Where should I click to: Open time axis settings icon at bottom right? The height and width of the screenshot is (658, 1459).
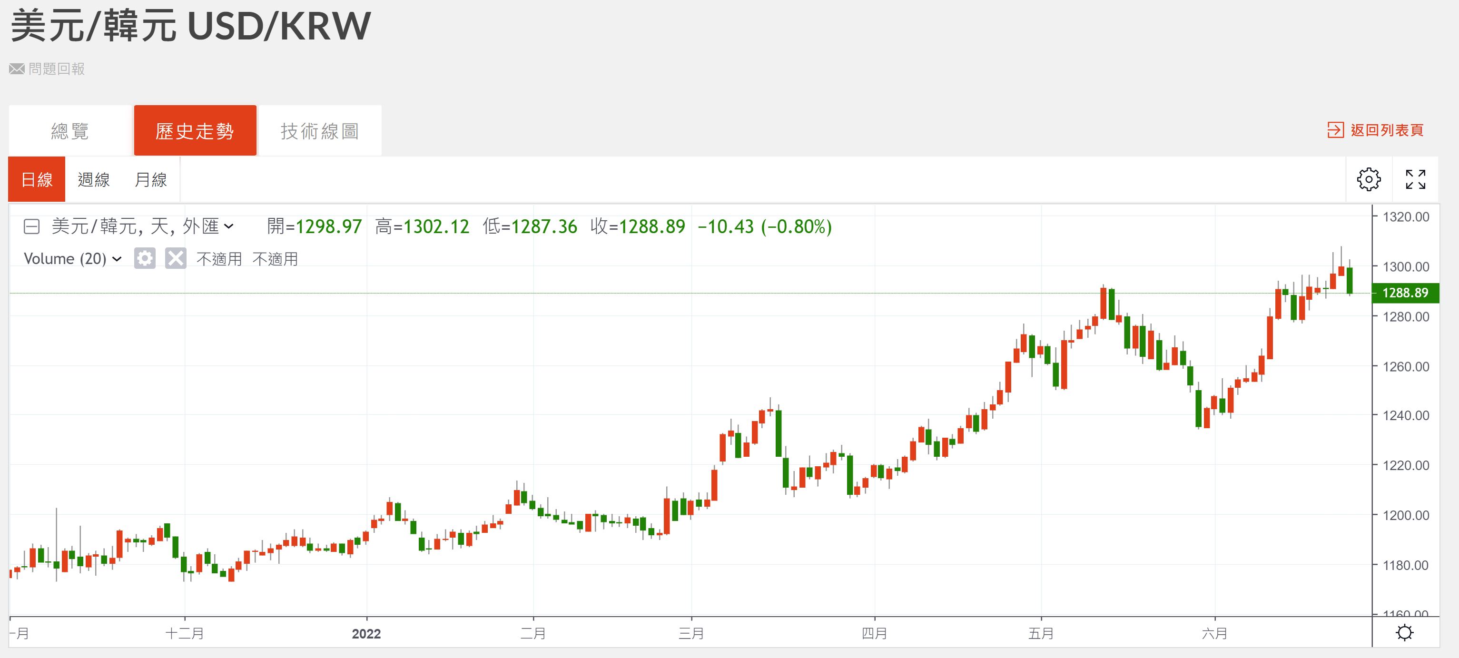(1405, 632)
